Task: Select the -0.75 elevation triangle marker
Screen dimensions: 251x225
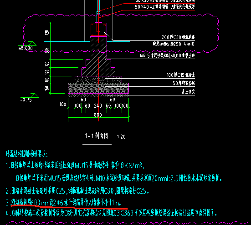Action: (35, 95)
